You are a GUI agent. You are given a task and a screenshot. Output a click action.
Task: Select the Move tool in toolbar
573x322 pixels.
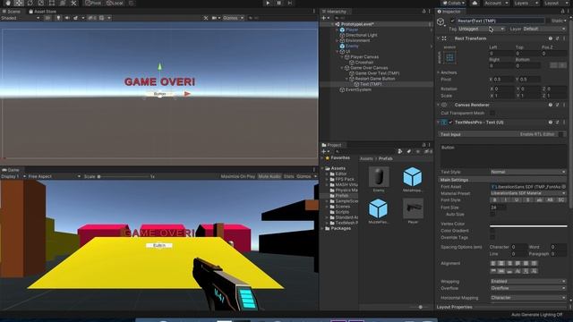[19, 3]
